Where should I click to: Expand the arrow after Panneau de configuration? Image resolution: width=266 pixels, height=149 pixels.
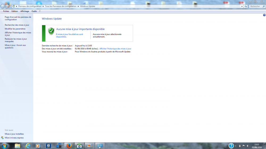43,6
